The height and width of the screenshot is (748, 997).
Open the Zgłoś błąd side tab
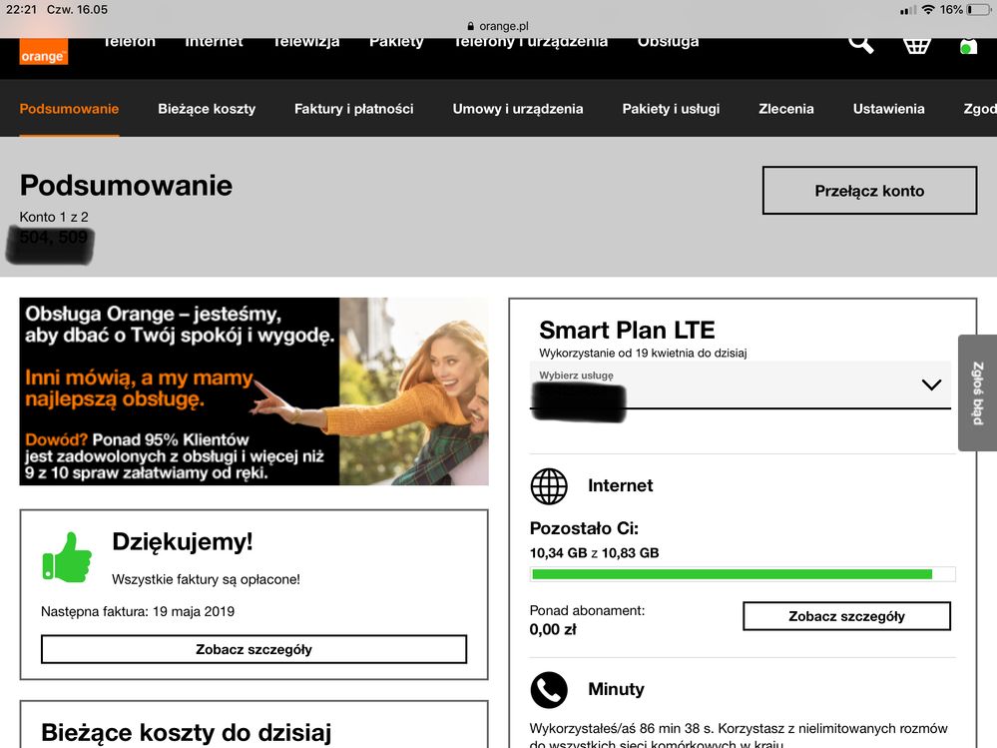[x=977, y=392]
